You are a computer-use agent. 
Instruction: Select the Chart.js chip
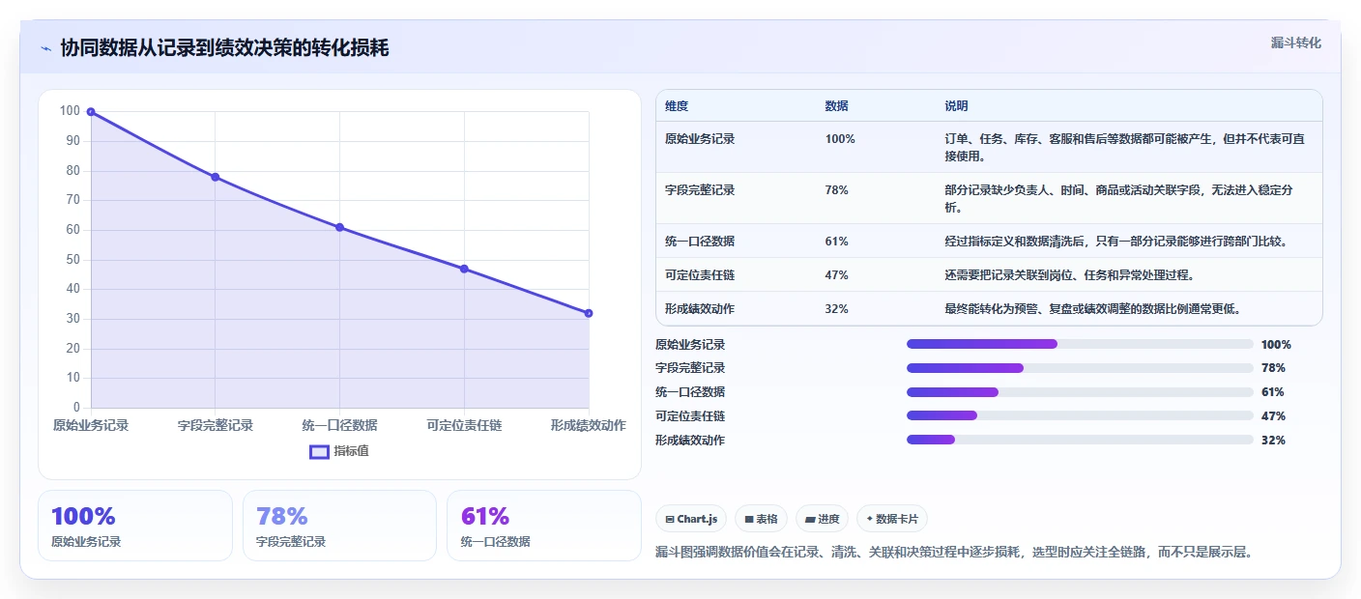coord(691,519)
